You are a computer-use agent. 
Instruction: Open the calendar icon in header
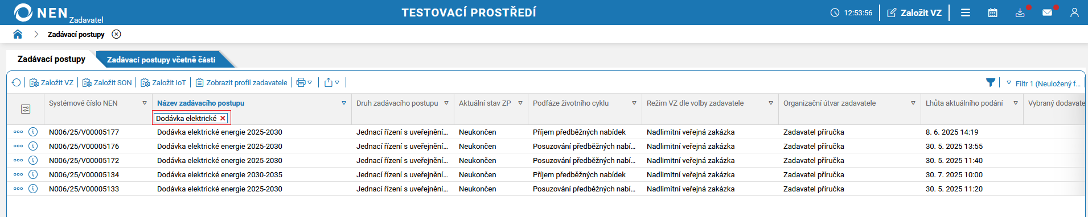point(992,12)
